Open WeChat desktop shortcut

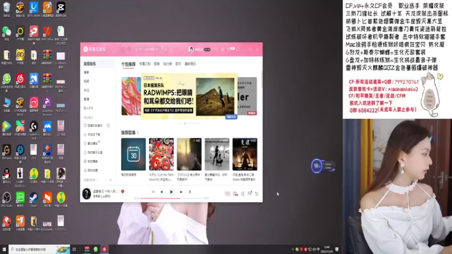coord(6,33)
